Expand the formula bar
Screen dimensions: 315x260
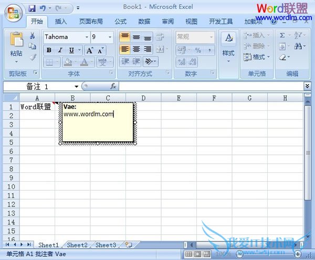click(x=307, y=86)
